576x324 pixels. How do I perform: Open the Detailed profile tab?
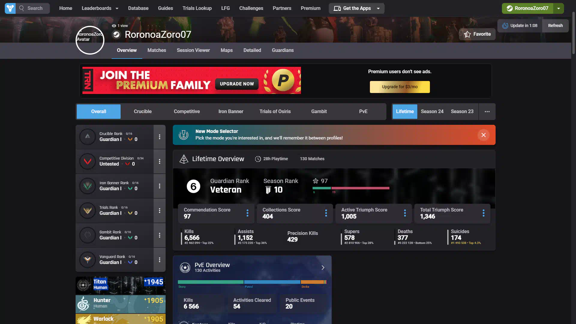click(x=252, y=50)
